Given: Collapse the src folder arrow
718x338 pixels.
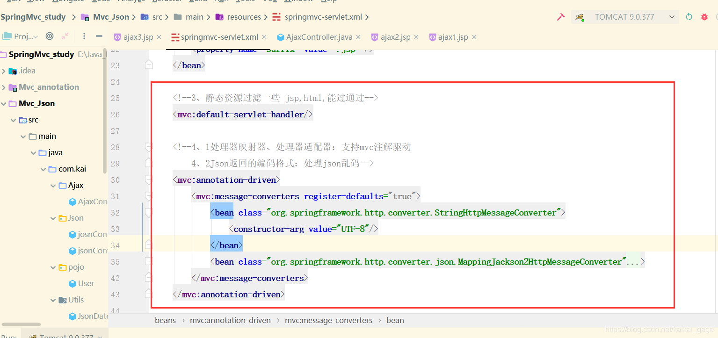Looking at the screenshot, I should point(13,120).
